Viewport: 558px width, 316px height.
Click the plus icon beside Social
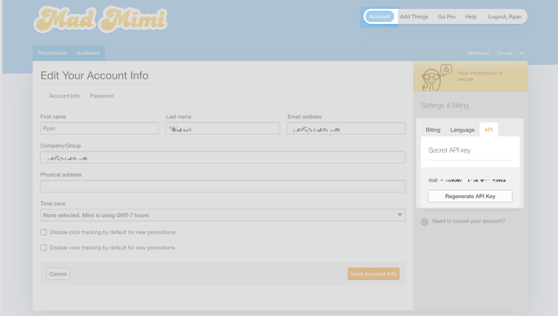point(521,53)
